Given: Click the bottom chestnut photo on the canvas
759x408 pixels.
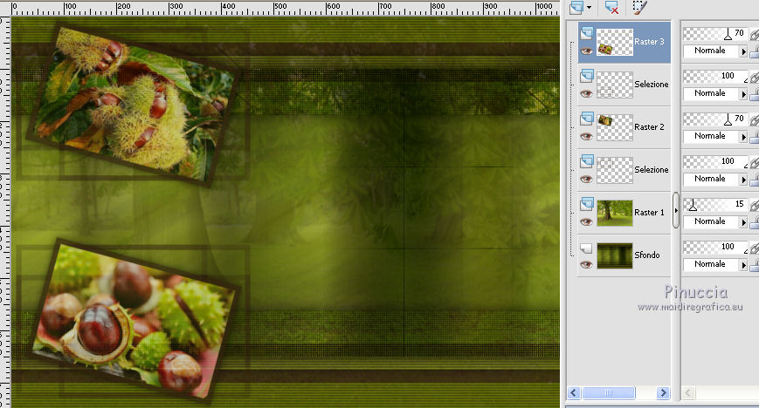Looking at the screenshot, I should pos(135,321).
